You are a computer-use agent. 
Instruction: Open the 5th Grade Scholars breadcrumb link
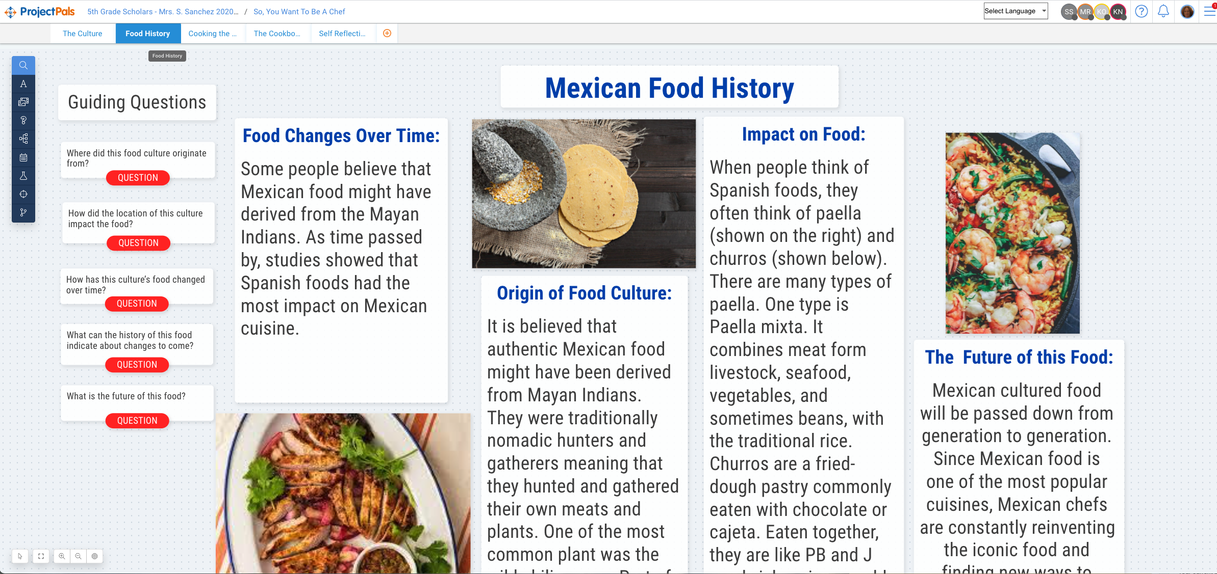point(163,12)
